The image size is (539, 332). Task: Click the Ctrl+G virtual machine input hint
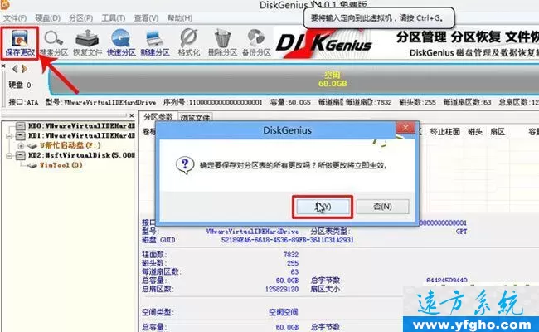379,18
